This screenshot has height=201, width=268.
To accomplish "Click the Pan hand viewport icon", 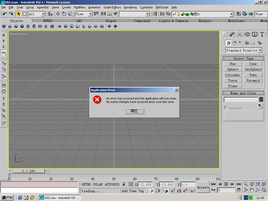I will pyautogui.click(x=252, y=190).
